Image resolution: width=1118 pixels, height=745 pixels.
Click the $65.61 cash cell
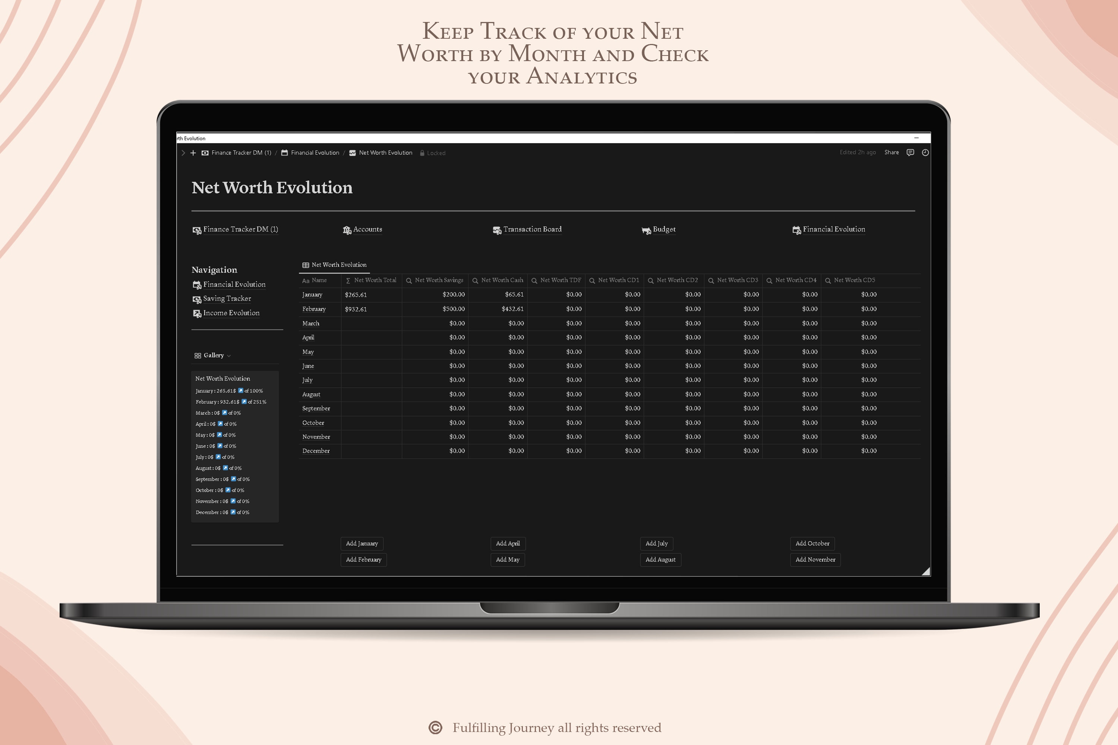click(498, 295)
